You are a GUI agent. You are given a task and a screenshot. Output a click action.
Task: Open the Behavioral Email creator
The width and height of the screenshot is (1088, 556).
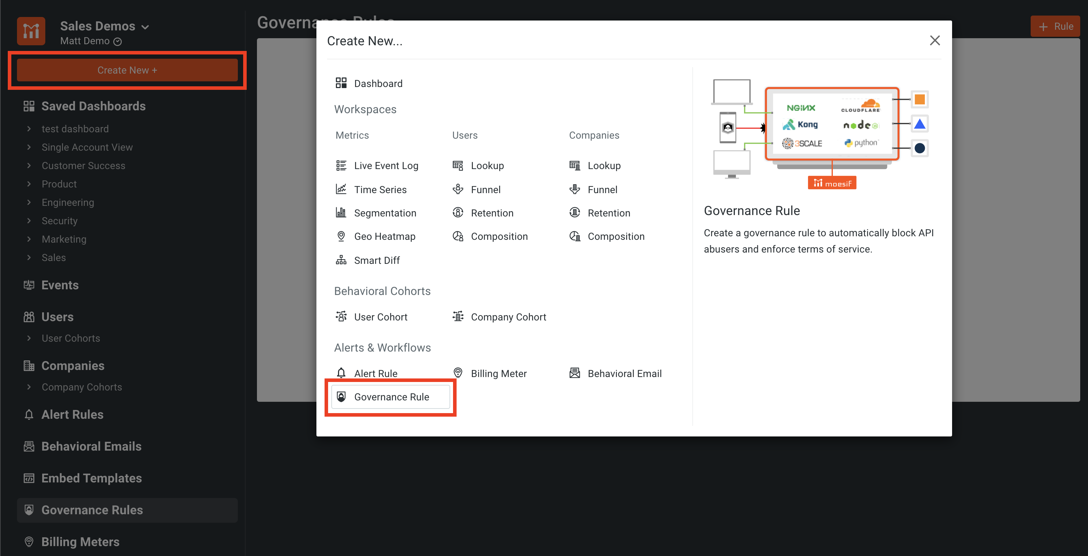click(x=625, y=373)
